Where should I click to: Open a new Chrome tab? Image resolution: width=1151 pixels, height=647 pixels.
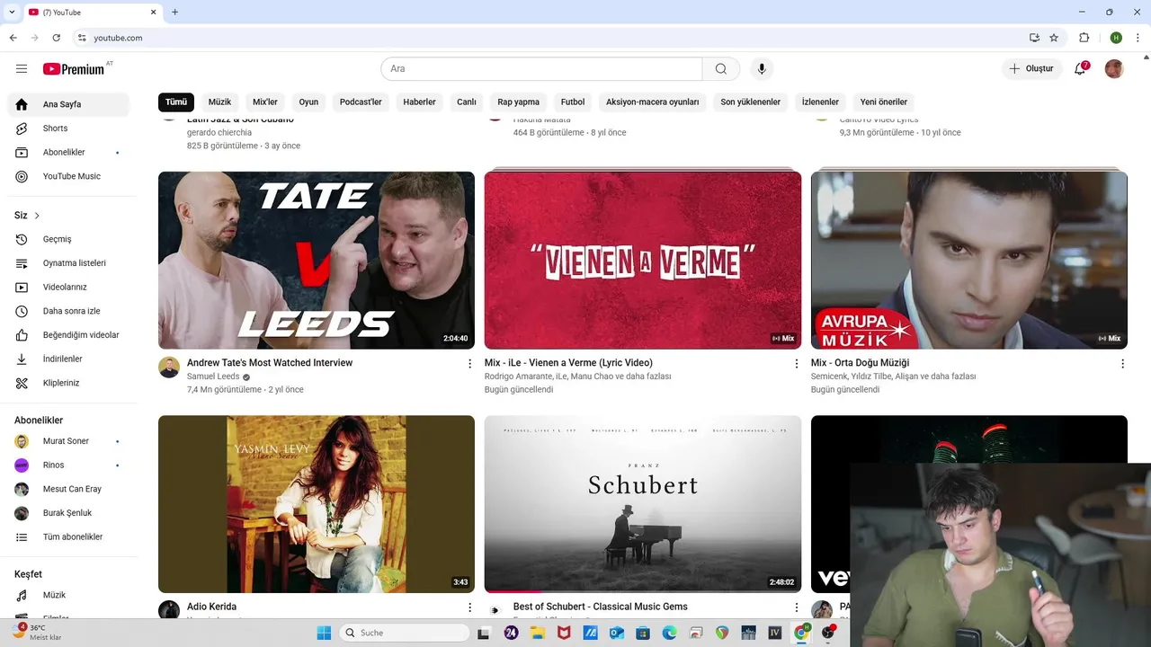point(174,12)
